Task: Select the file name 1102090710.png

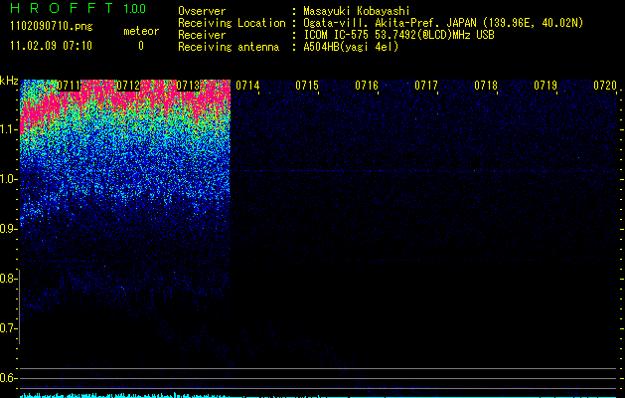Action: tap(52, 27)
